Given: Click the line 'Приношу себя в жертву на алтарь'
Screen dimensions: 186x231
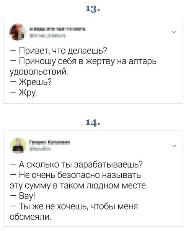Looking at the screenshot, I should tap(83, 62).
